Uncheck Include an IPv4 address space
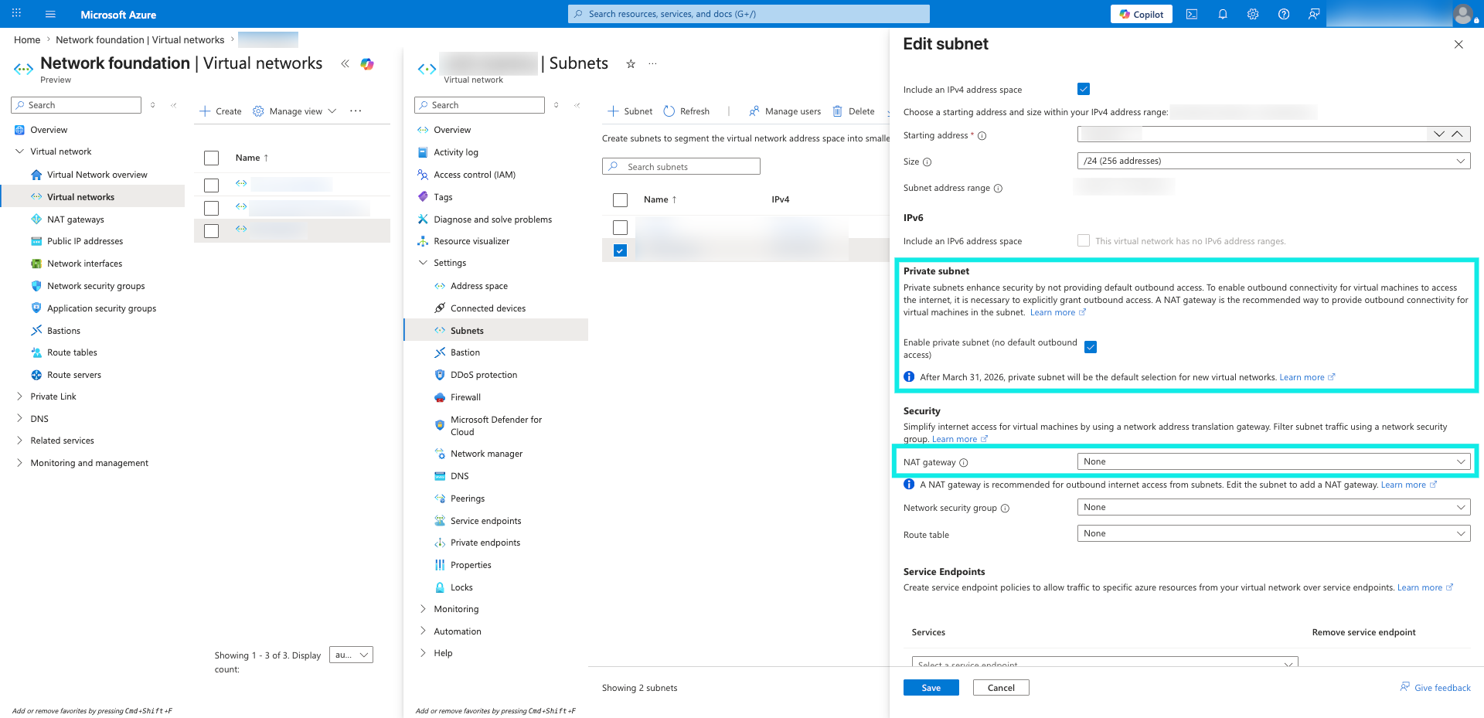 coord(1084,89)
